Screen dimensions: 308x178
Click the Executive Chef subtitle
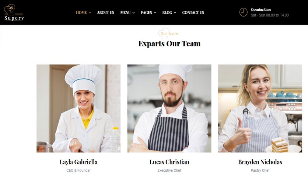169,170
